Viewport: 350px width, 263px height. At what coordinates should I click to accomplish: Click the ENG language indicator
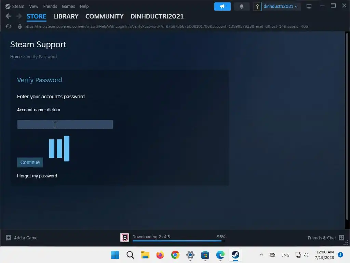(x=285, y=255)
